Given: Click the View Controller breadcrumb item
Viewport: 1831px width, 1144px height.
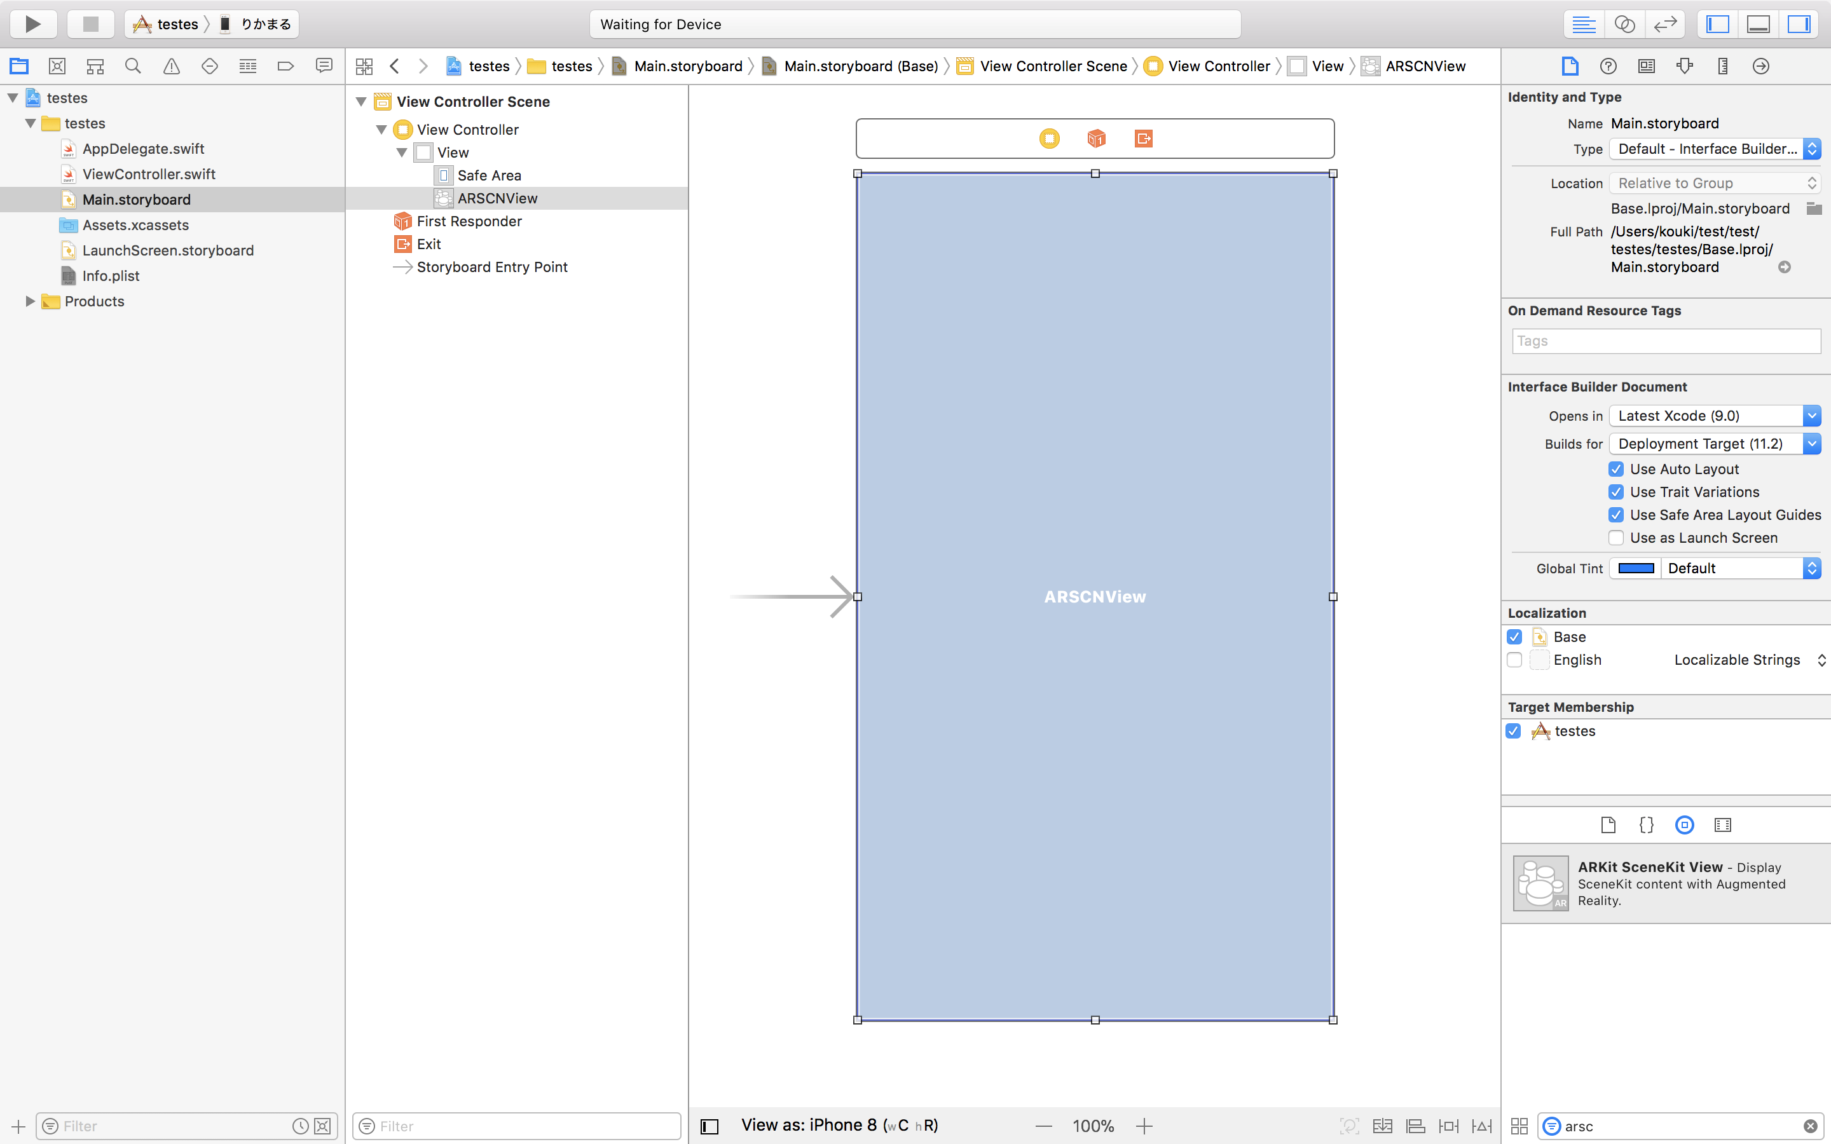Looking at the screenshot, I should click(x=1218, y=67).
